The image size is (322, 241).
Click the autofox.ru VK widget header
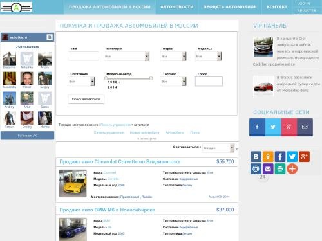tap(28, 37)
